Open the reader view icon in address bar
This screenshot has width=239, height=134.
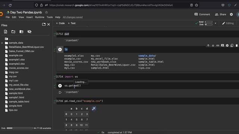pyautogui.click(x=192, y=5)
